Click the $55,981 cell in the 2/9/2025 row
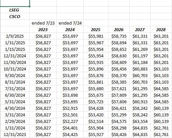Image resolution: width=172 pixels, height=138 pixels. point(96,36)
